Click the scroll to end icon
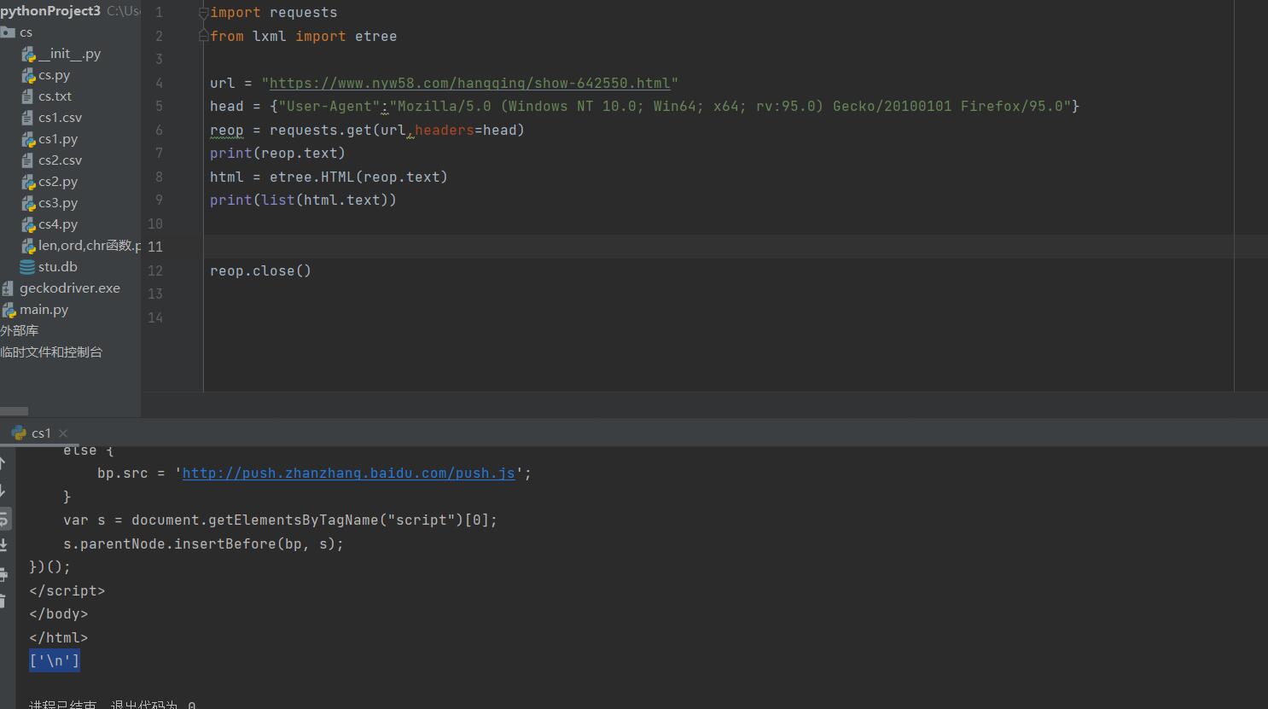 4,545
